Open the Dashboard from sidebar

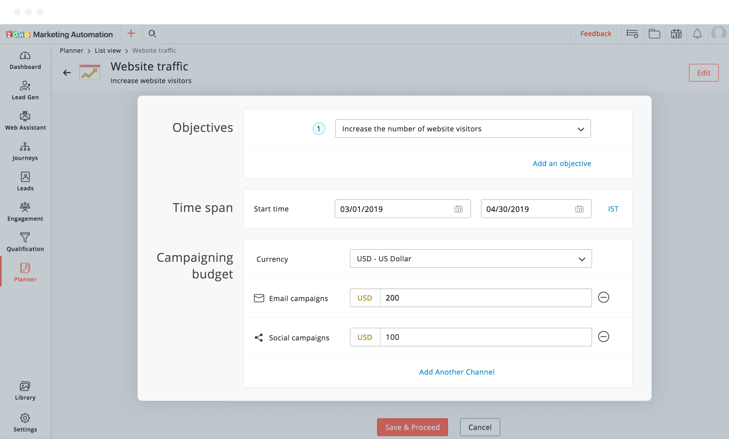[25, 61]
